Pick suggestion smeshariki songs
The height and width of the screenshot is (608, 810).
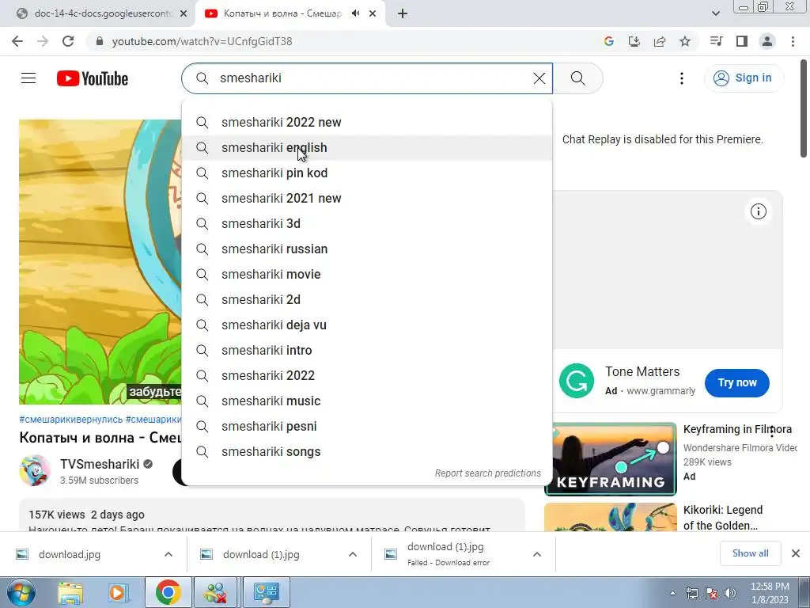point(367,452)
